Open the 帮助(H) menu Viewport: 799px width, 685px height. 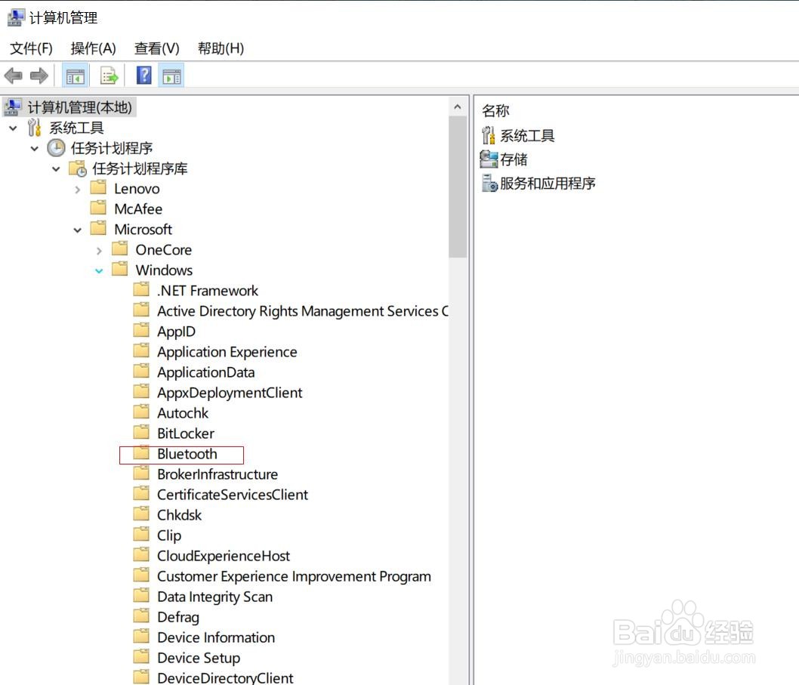221,48
